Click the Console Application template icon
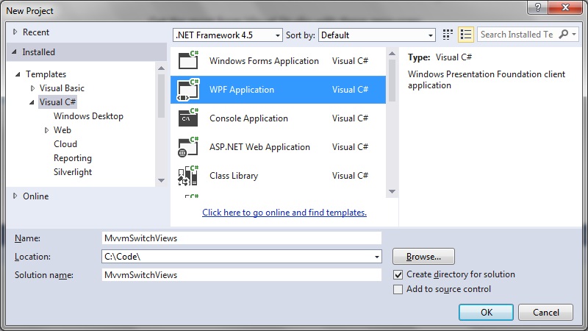Viewport: 588px width, 331px height. pos(188,118)
